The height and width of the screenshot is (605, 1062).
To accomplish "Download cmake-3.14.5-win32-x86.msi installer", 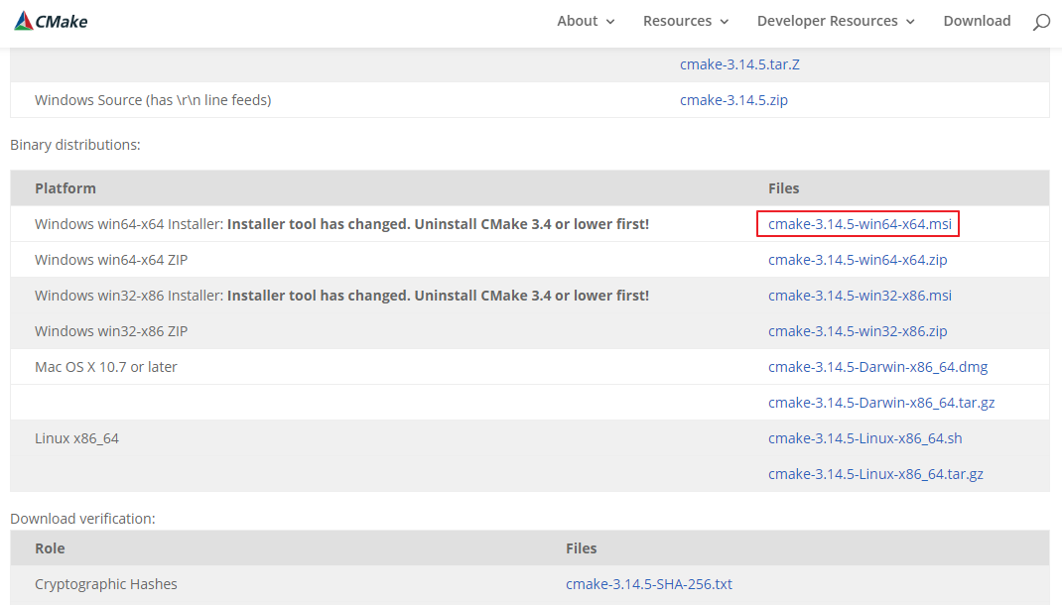I will coord(860,296).
